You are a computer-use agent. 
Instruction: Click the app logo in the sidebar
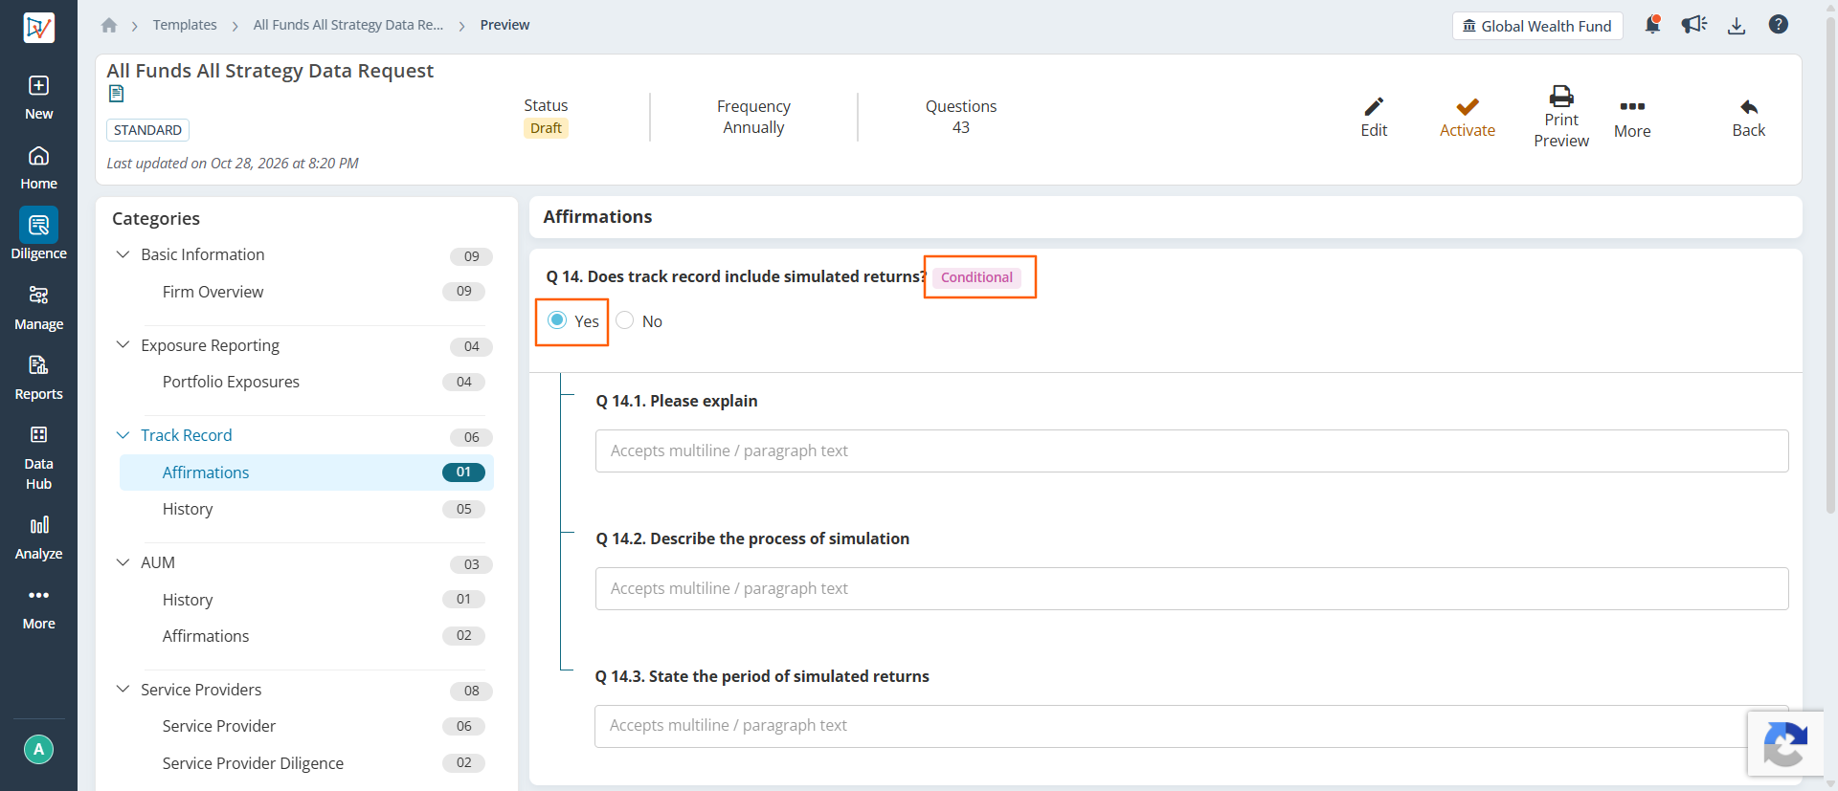38,28
